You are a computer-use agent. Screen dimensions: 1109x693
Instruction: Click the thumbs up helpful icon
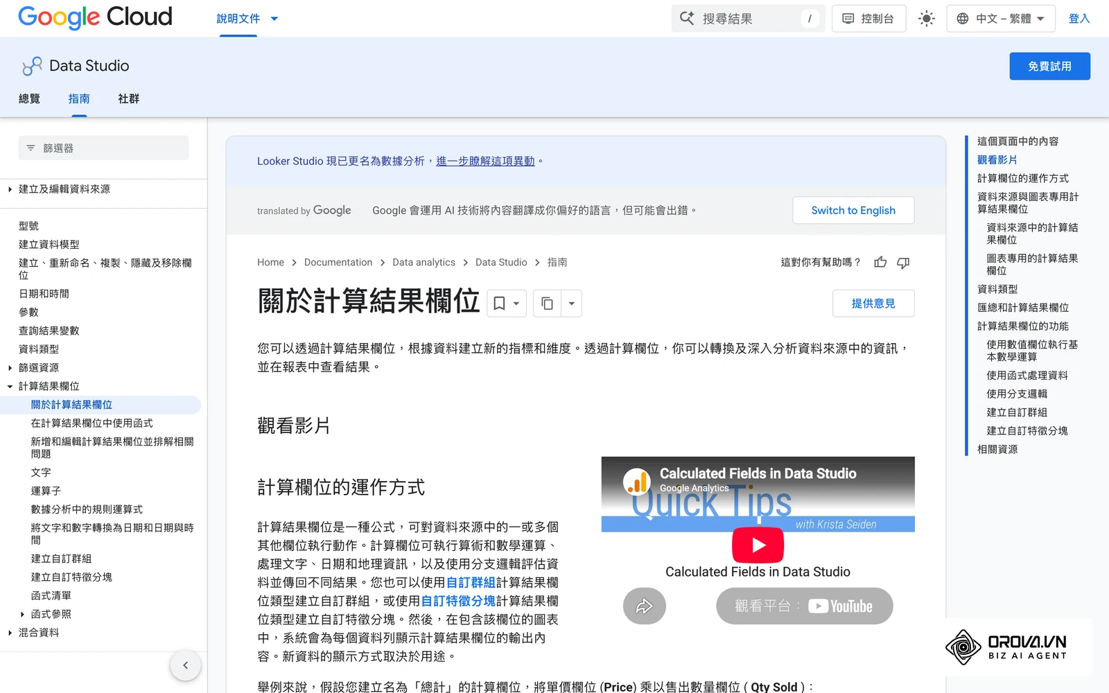click(x=880, y=262)
